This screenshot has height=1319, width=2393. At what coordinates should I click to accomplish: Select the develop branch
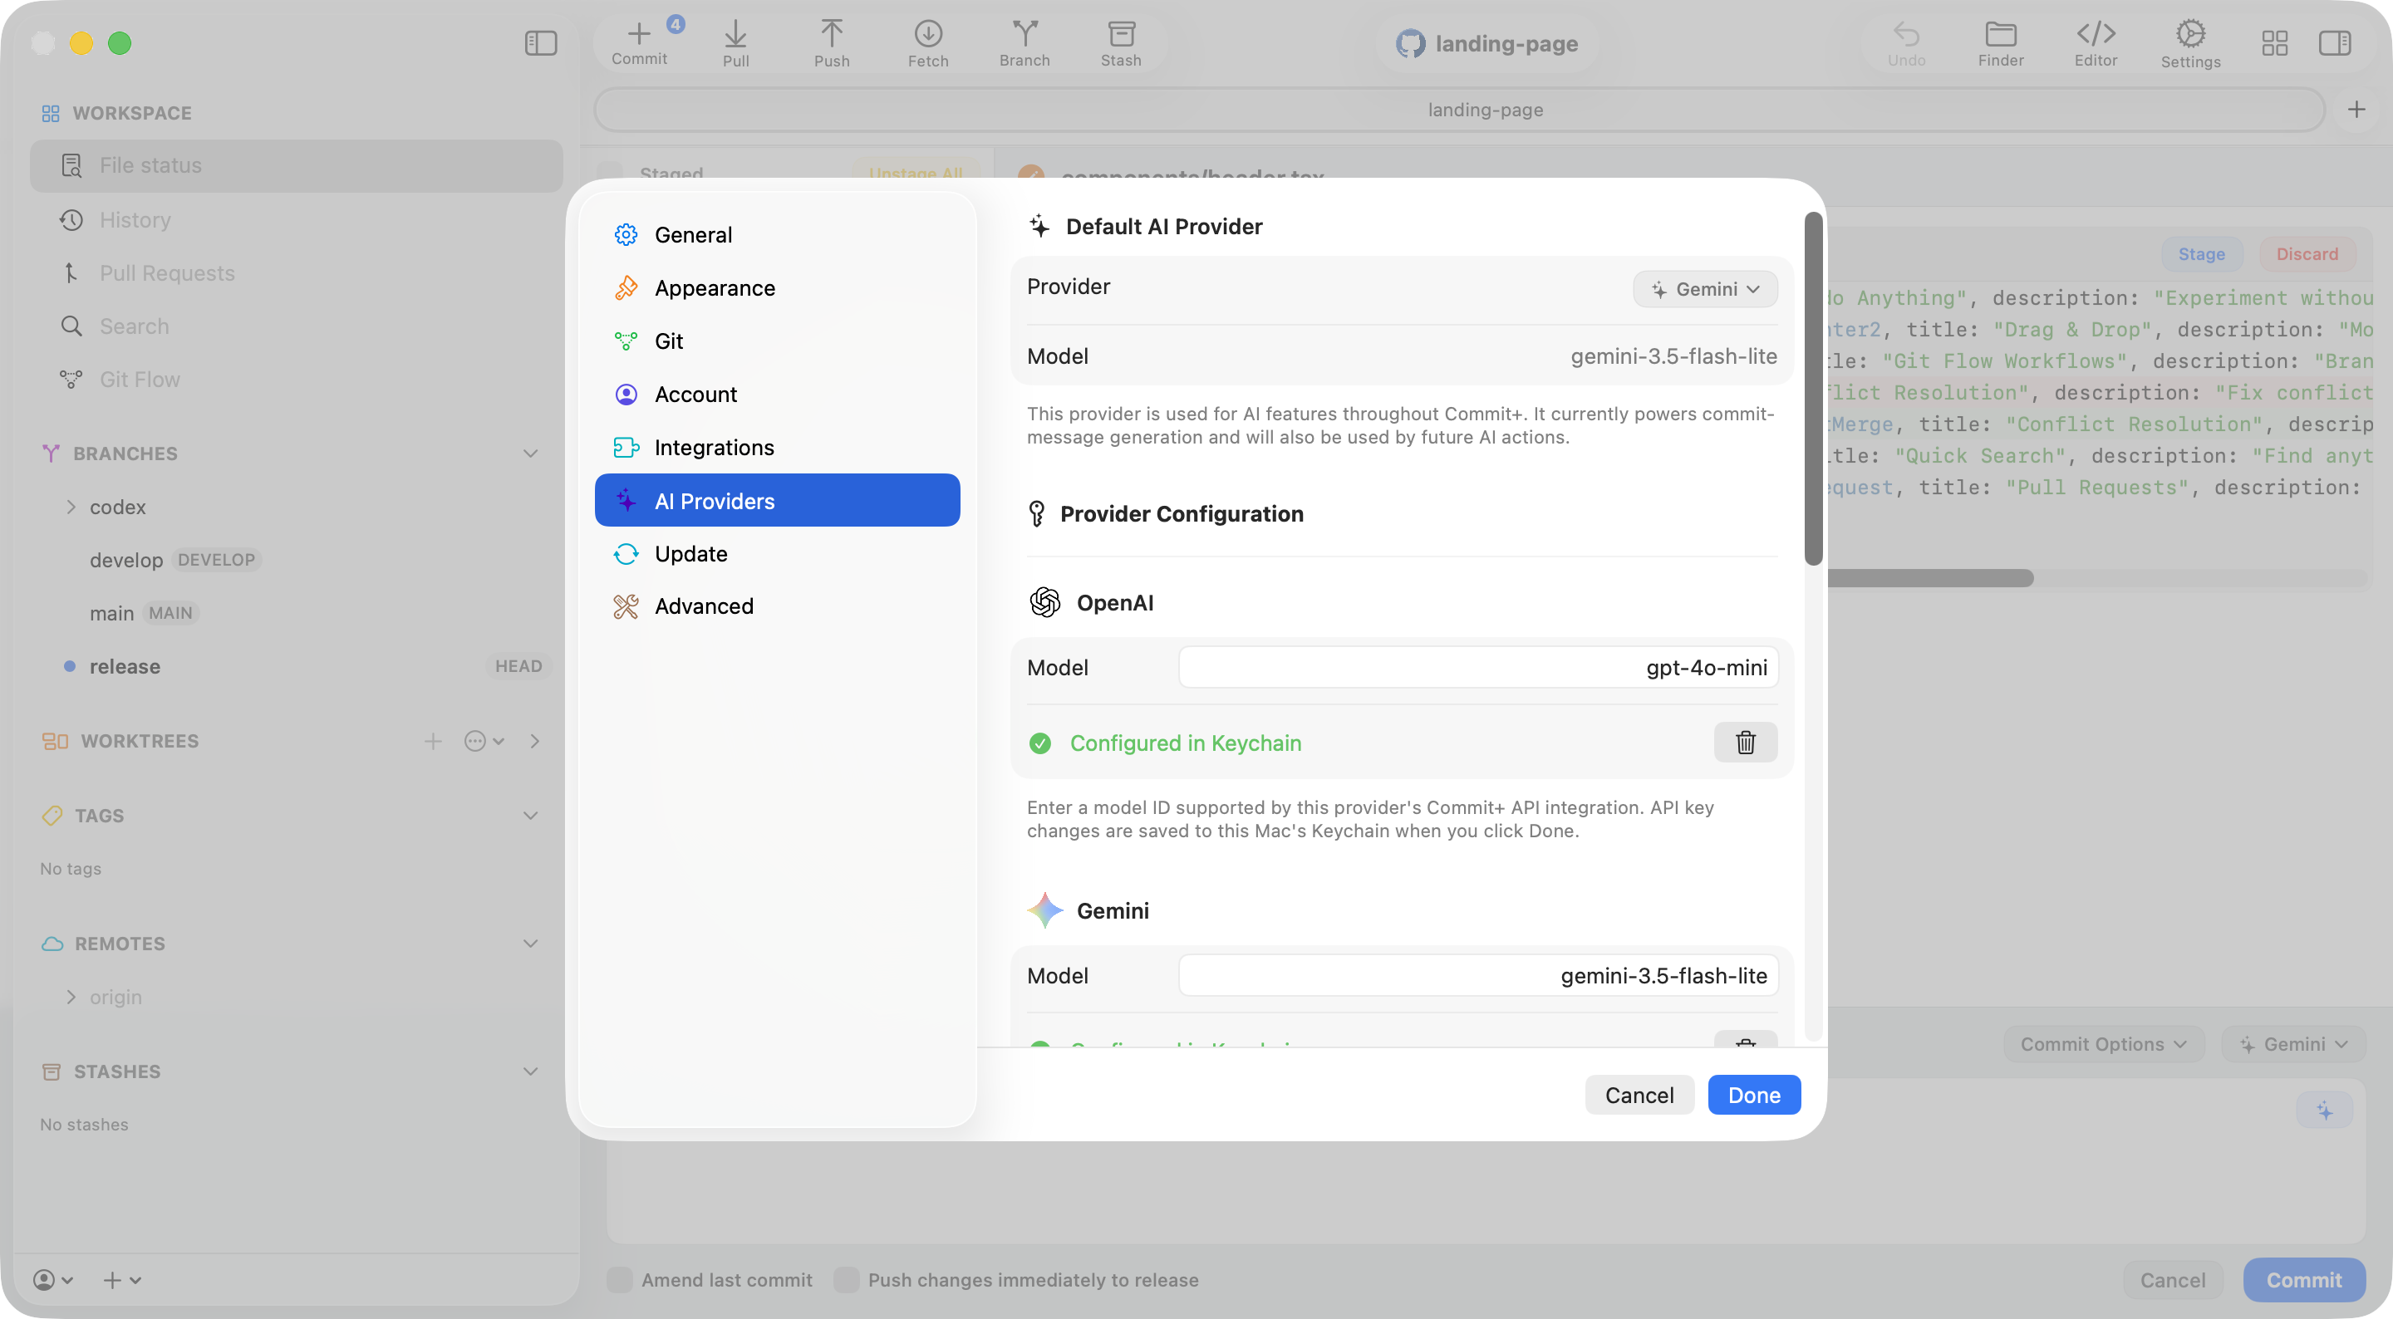tap(125, 559)
